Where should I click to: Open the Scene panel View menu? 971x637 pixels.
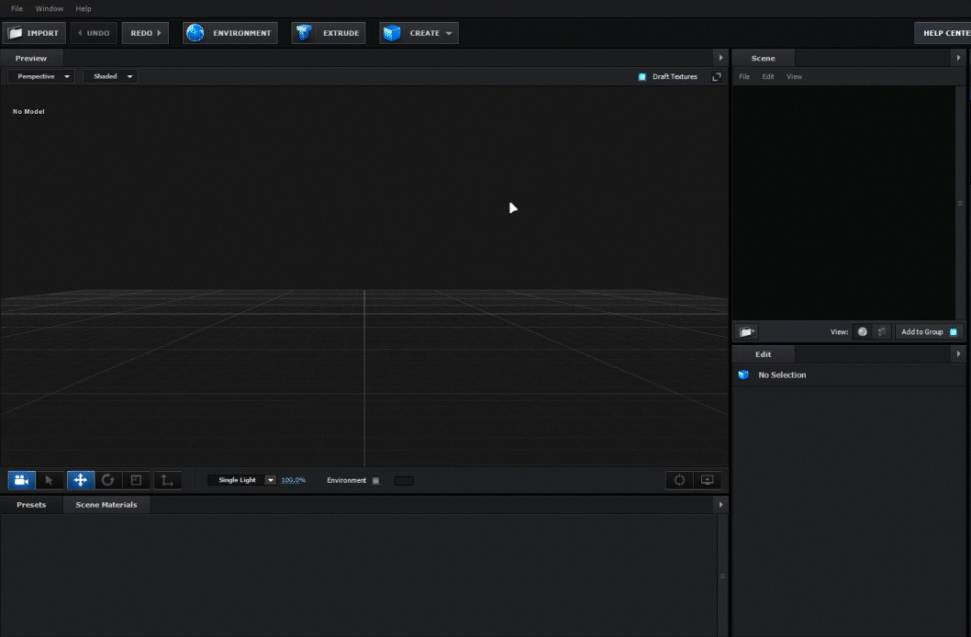pos(794,77)
